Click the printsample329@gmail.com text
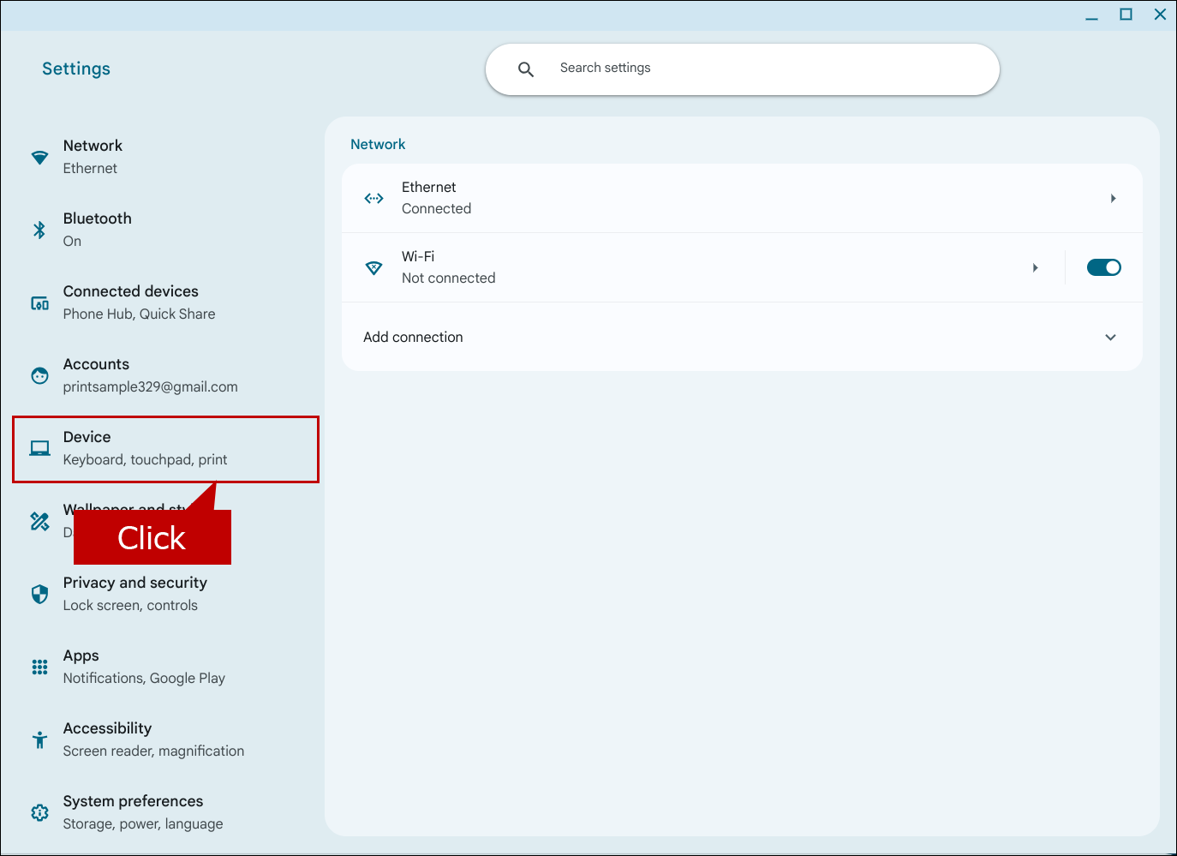Viewport: 1177px width, 856px height. 151,387
